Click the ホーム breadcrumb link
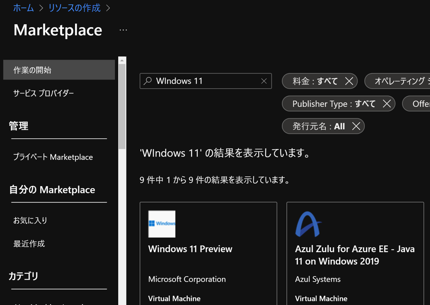430x305 pixels. [x=23, y=8]
